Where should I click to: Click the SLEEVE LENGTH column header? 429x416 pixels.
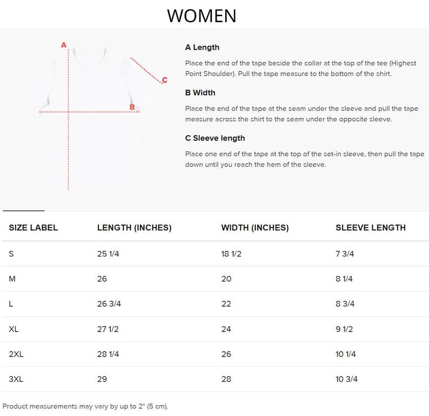[371, 228]
